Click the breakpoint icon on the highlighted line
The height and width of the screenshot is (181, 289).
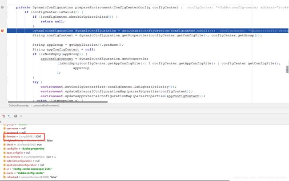(2, 31)
